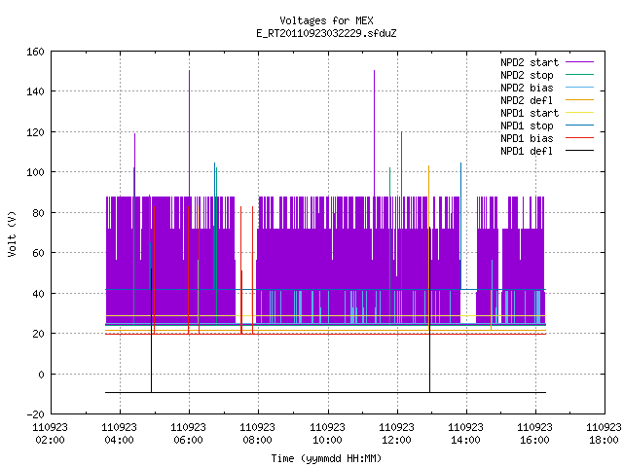Click the "06:00" x-axis time label

point(188,440)
